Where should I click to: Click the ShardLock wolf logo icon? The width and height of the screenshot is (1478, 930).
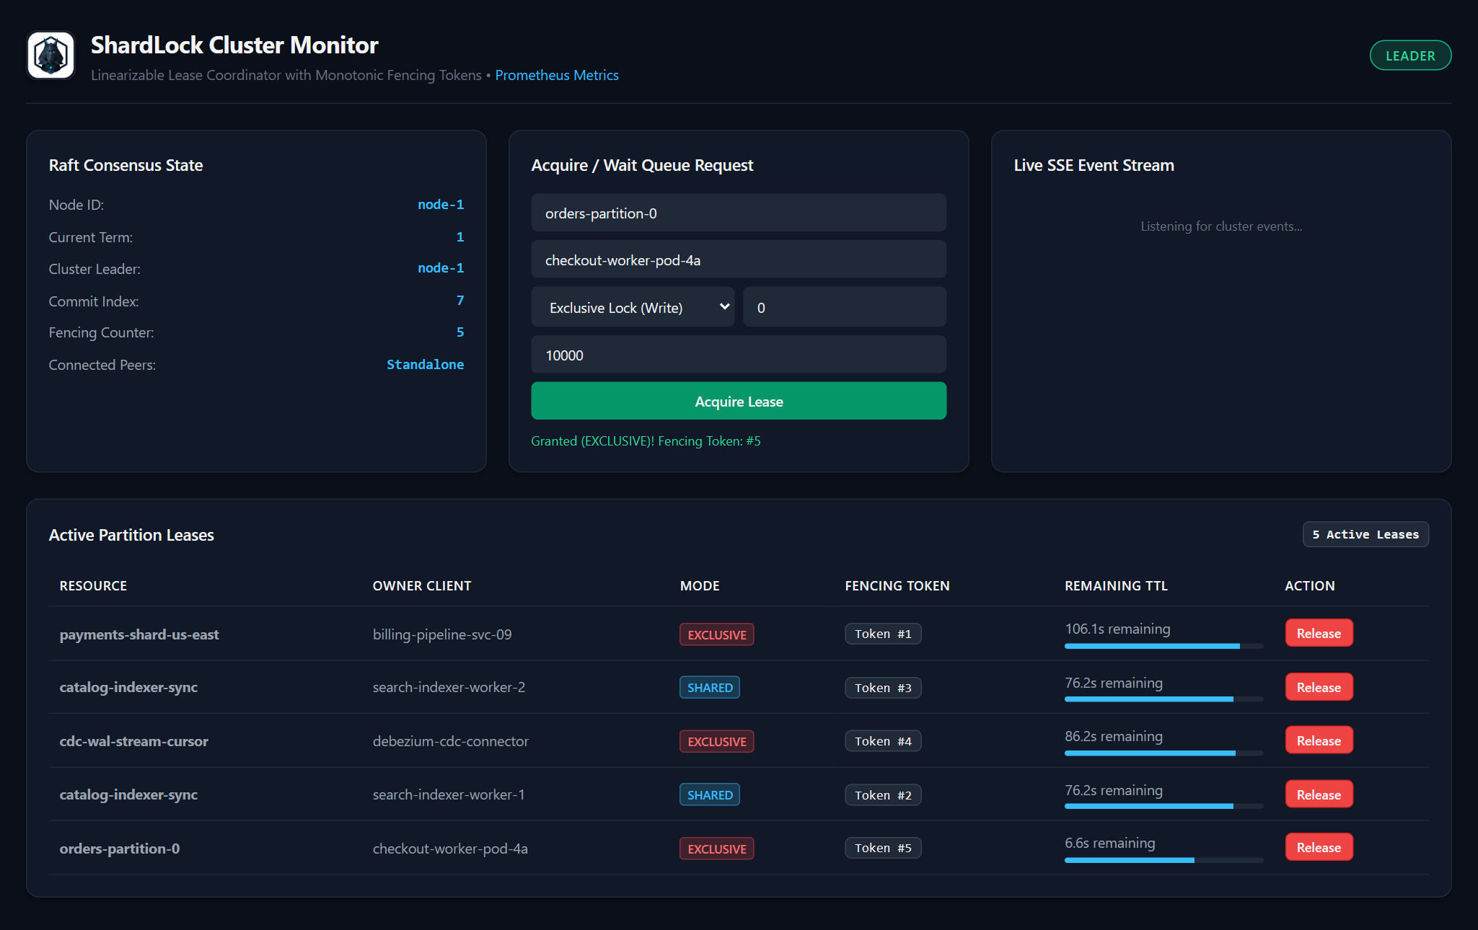click(x=50, y=56)
